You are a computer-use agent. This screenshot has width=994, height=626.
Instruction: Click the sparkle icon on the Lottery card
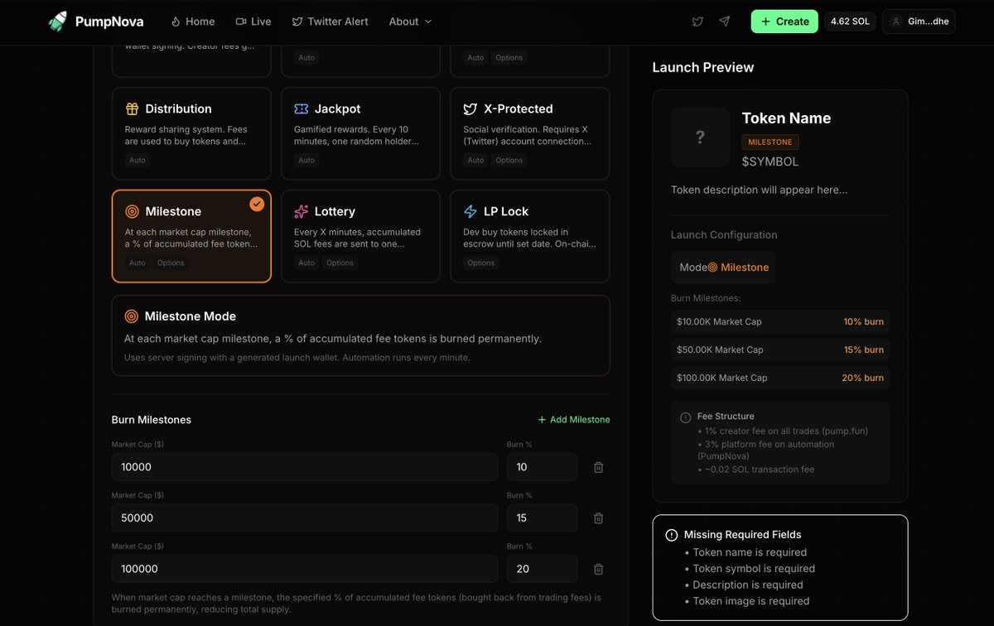pos(302,210)
